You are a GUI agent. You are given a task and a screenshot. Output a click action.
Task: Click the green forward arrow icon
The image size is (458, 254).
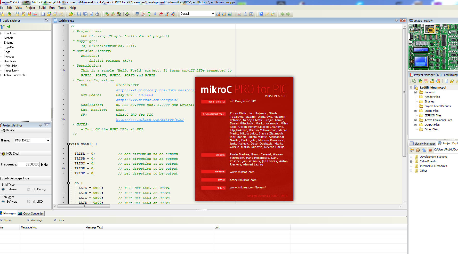[x=288, y=14]
